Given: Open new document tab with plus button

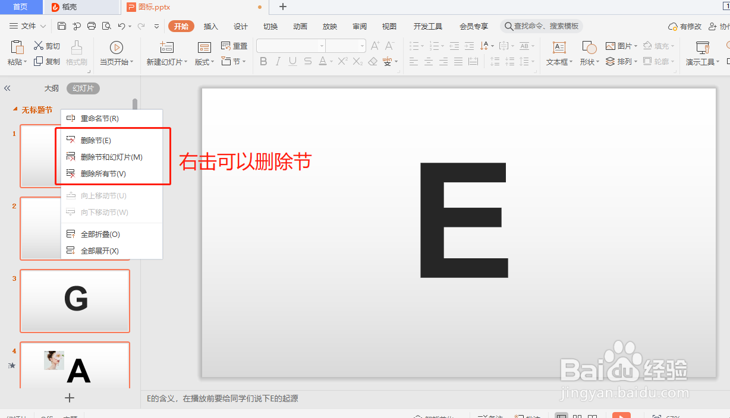Looking at the screenshot, I should coord(283,7).
